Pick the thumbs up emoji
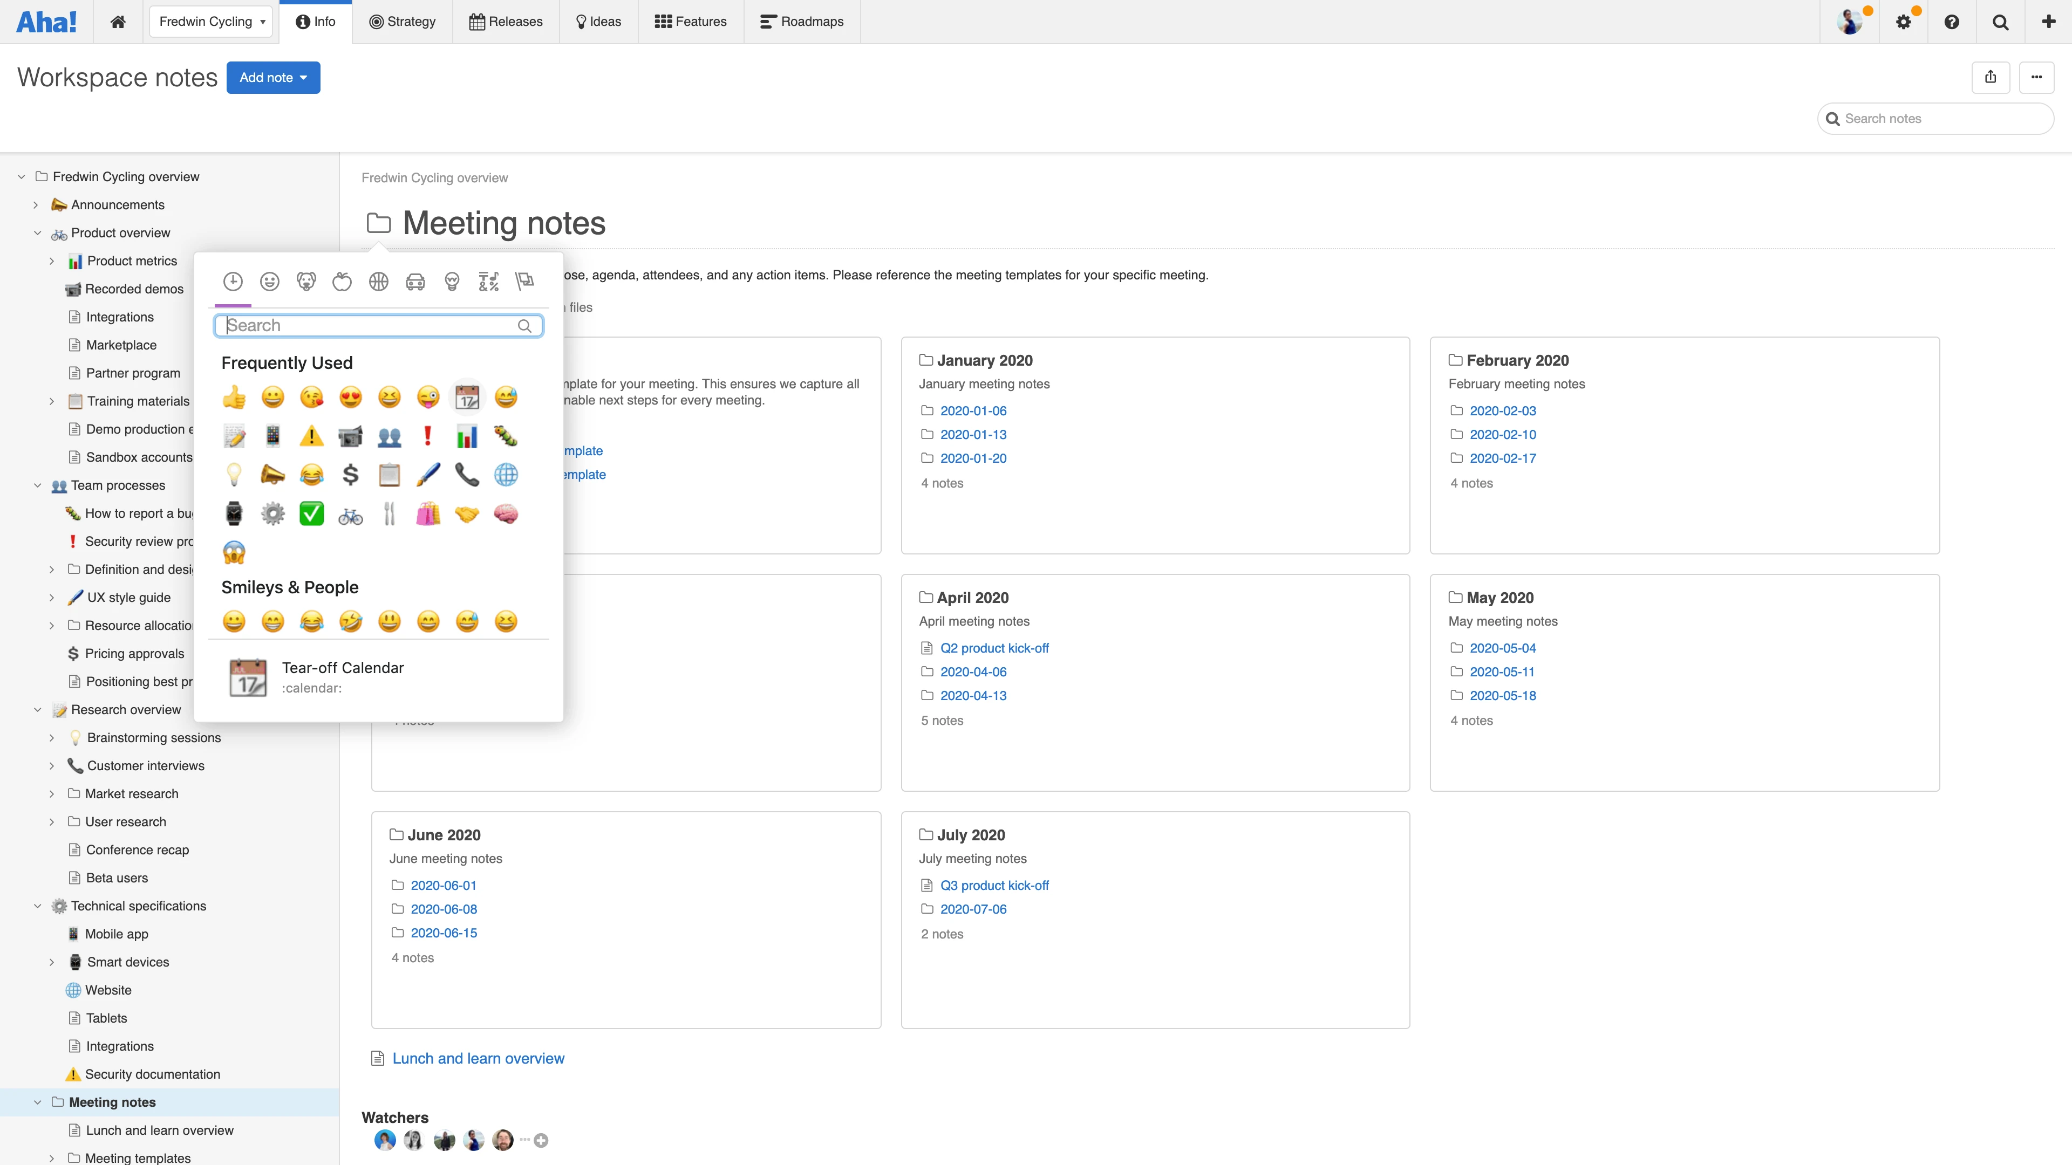 click(234, 397)
